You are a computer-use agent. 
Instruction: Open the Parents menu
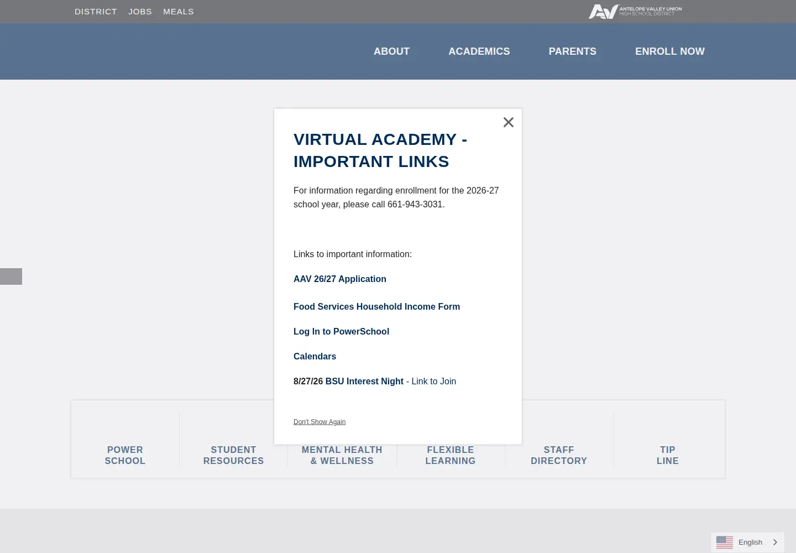coord(573,51)
